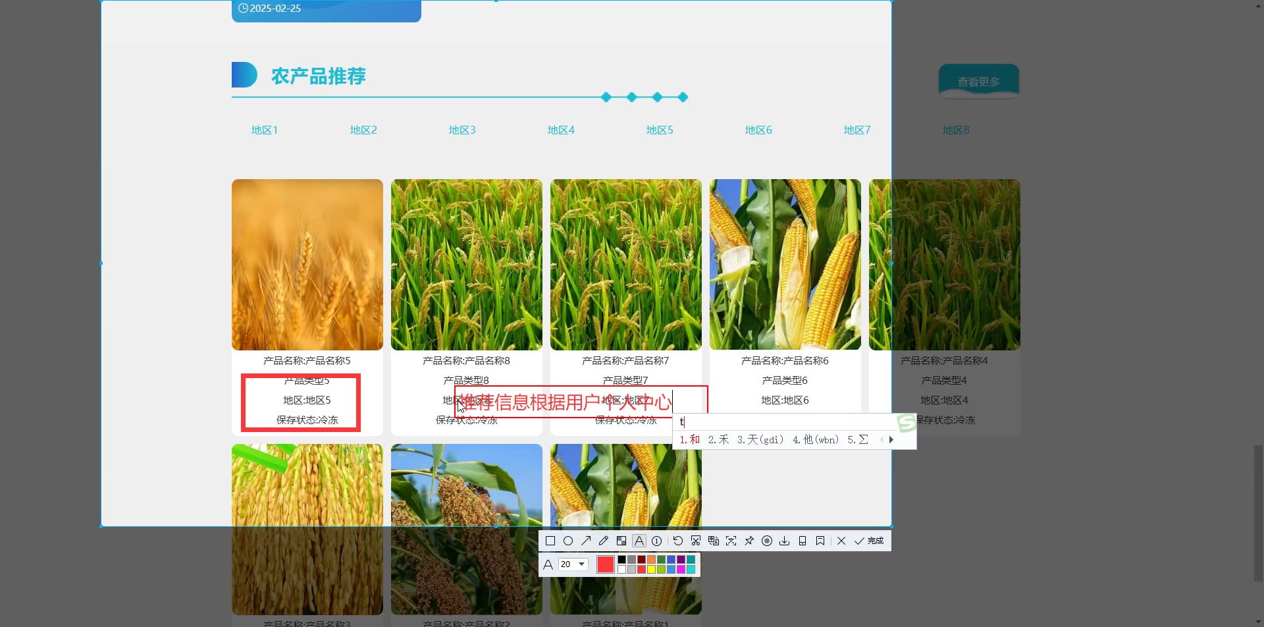This screenshot has height=627, width=1264.
Task: Click the scissors long-screenshot icon
Action: coord(696,541)
